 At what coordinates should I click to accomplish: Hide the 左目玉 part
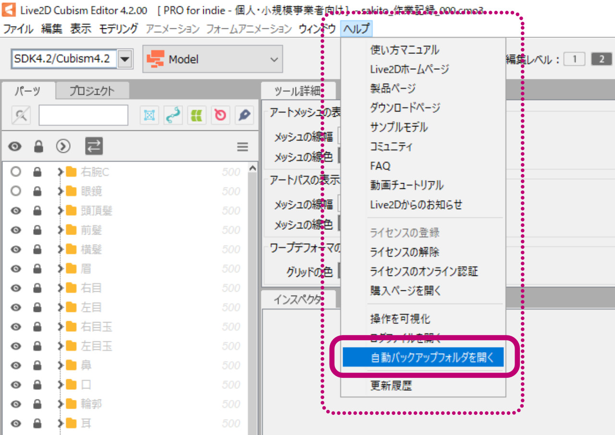[x=16, y=346]
